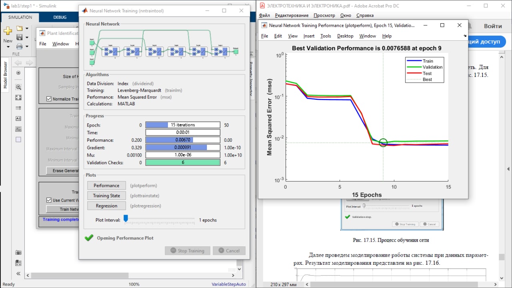Navigate back with the Simulink back arrow
This screenshot has width=512, height=288.
pyautogui.click(x=18, y=62)
